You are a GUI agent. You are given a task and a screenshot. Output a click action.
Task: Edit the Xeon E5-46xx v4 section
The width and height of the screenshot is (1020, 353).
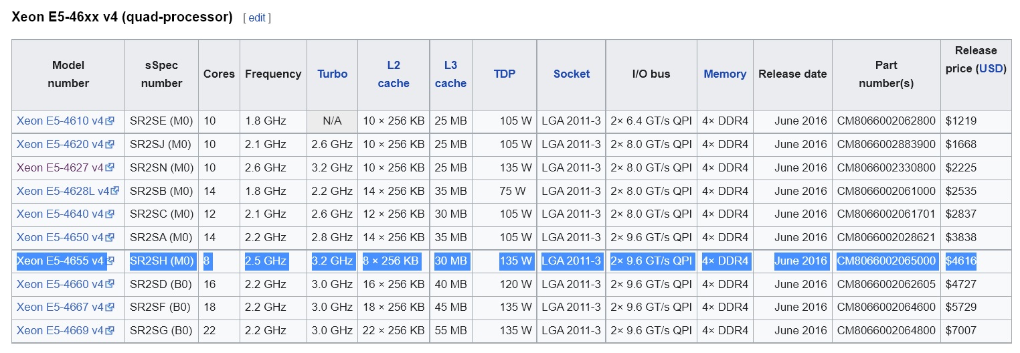click(257, 18)
